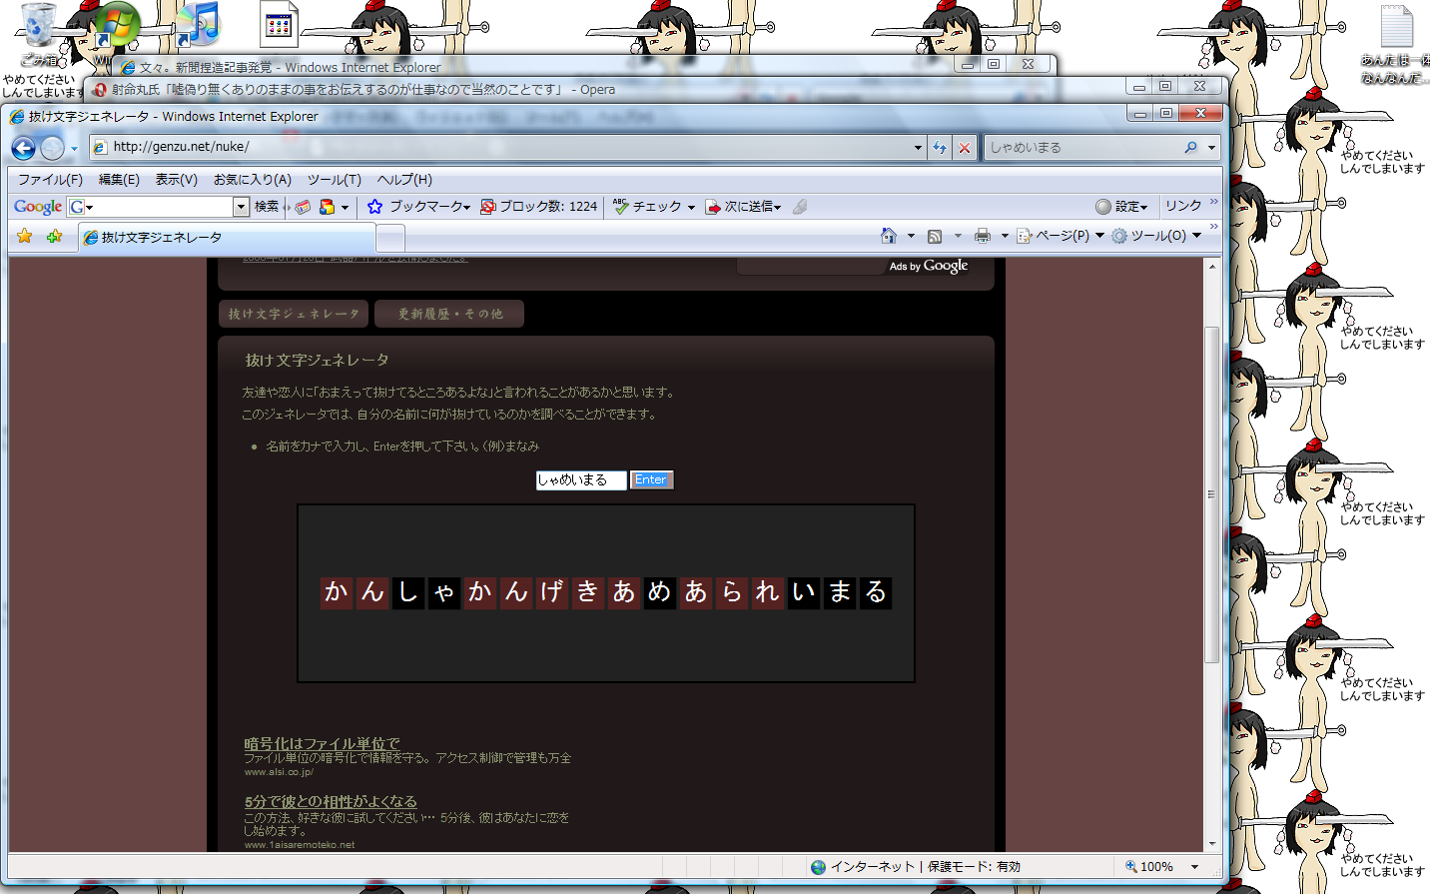This screenshot has height=894, width=1430.
Task: Open Favorites Center with the yellow star icon
Action: [x=25, y=236]
